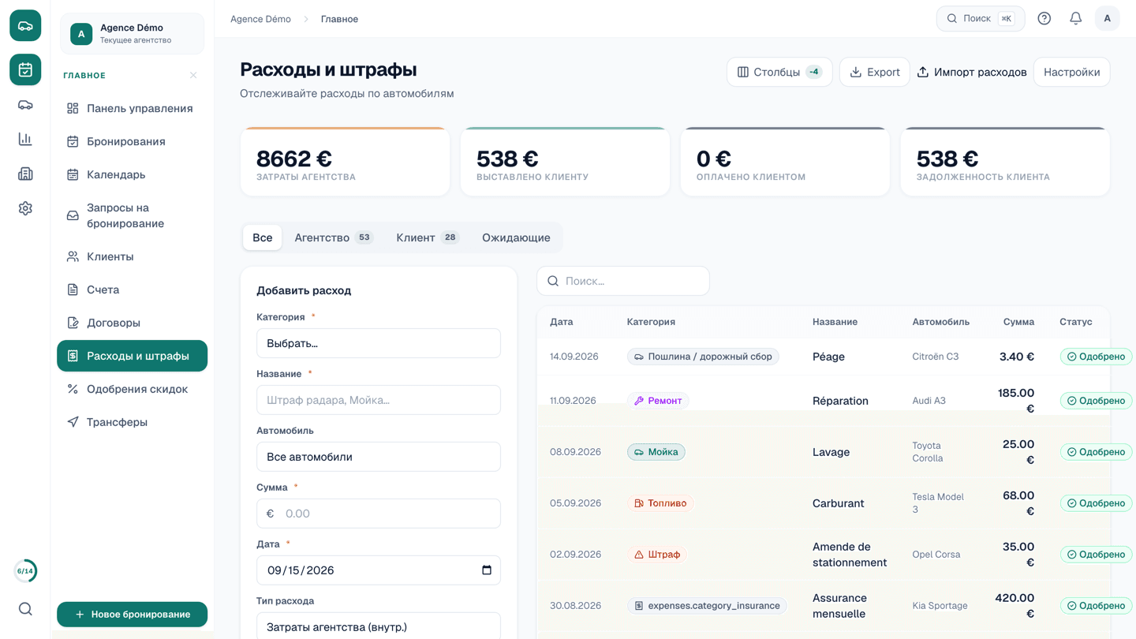Open the Тип расхода dropdown
Screen dimensions: 1136x639
[379, 626]
